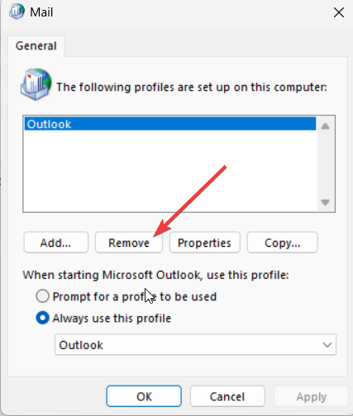Click the Add... button
Screen dimensions: 353x416
coord(56,243)
